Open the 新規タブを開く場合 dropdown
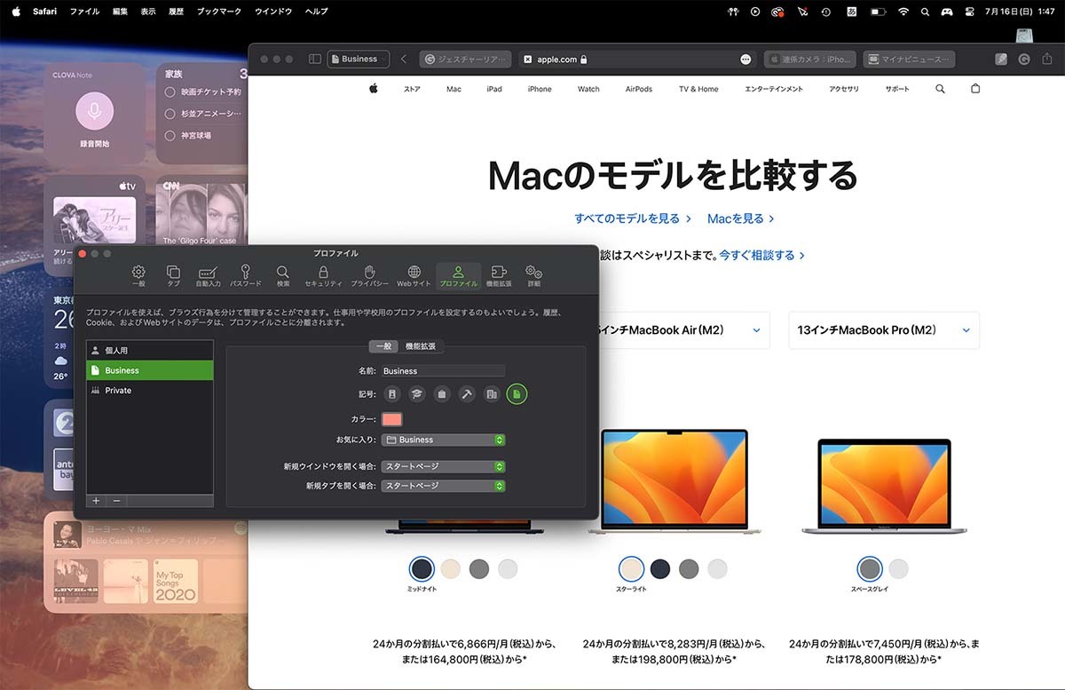1065x690 pixels. tap(443, 486)
